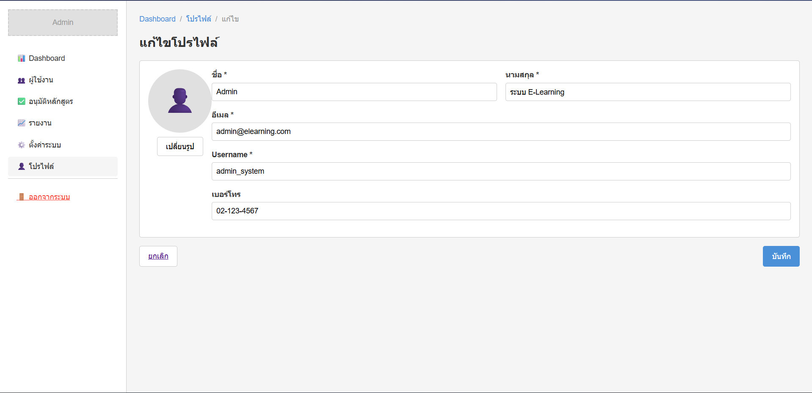Click the profile avatar picture
812x393 pixels.
[x=180, y=101]
